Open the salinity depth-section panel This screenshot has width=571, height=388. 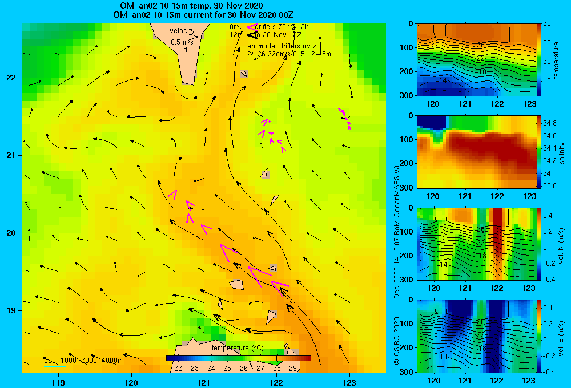click(477, 151)
